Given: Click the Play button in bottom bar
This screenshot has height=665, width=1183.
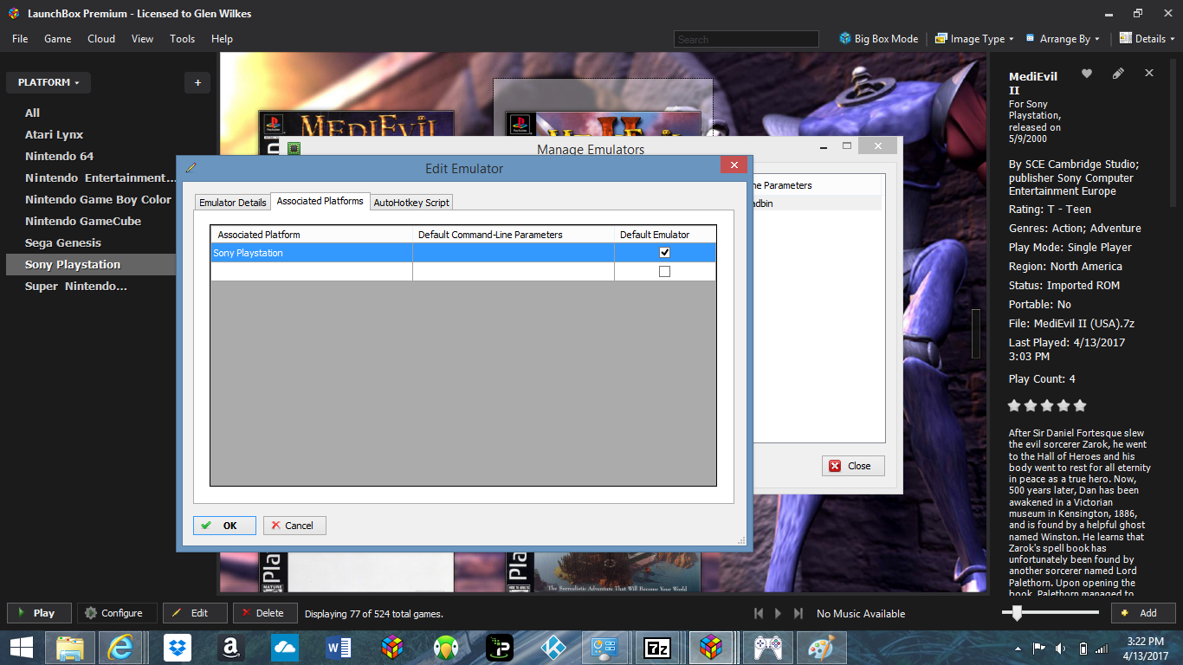Looking at the screenshot, I should point(38,613).
